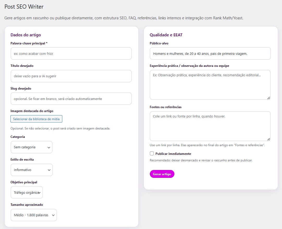Grab the resize handle of Experiência prática textarea

click(x=268, y=98)
